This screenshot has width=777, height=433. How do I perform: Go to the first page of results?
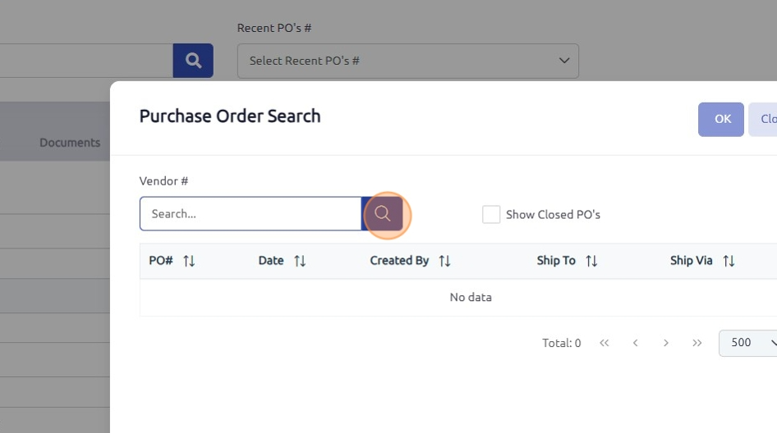click(x=604, y=343)
